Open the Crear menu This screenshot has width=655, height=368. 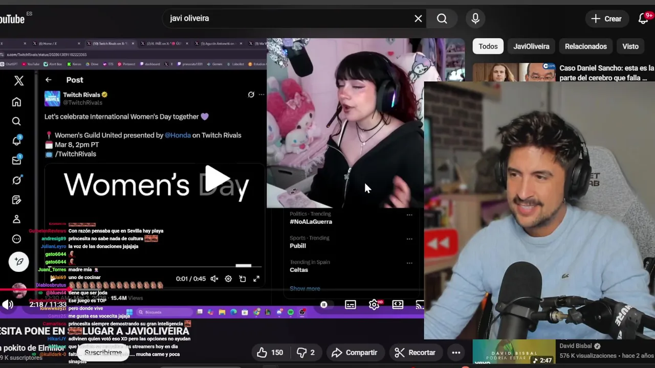point(606,18)
